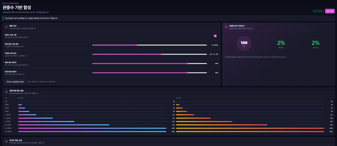Viewport: 337px width, 146px height.
Task: Click the 62% background chant value in the 10,000명 row
Action: [174, 125]
